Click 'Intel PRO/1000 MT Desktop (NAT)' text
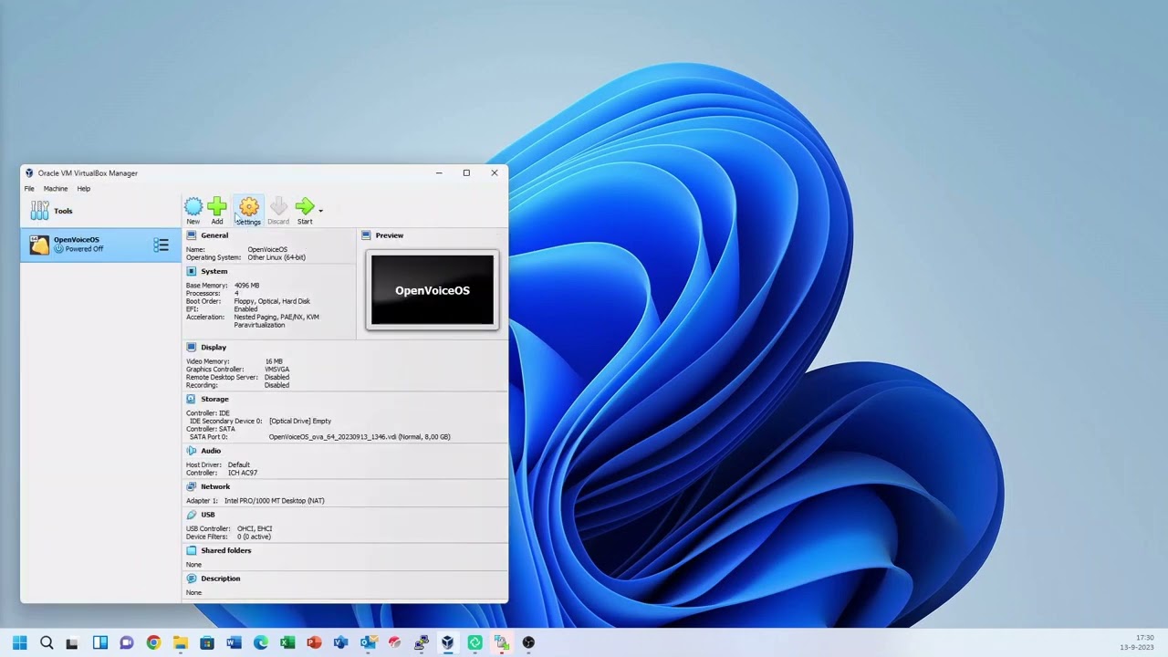Image resolution: width=1168 pixels, height=657 pixels. point(275,501)
